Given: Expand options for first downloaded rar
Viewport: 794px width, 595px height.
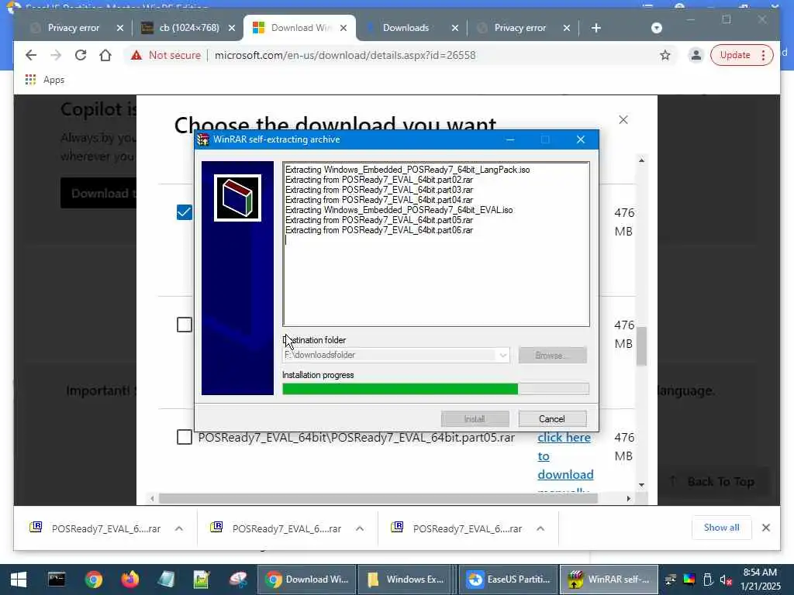Looking at the screenshot, I should [x=179, y=528].
